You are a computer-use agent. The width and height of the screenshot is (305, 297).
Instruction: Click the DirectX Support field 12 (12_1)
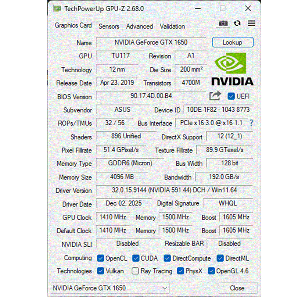(230, 136)
